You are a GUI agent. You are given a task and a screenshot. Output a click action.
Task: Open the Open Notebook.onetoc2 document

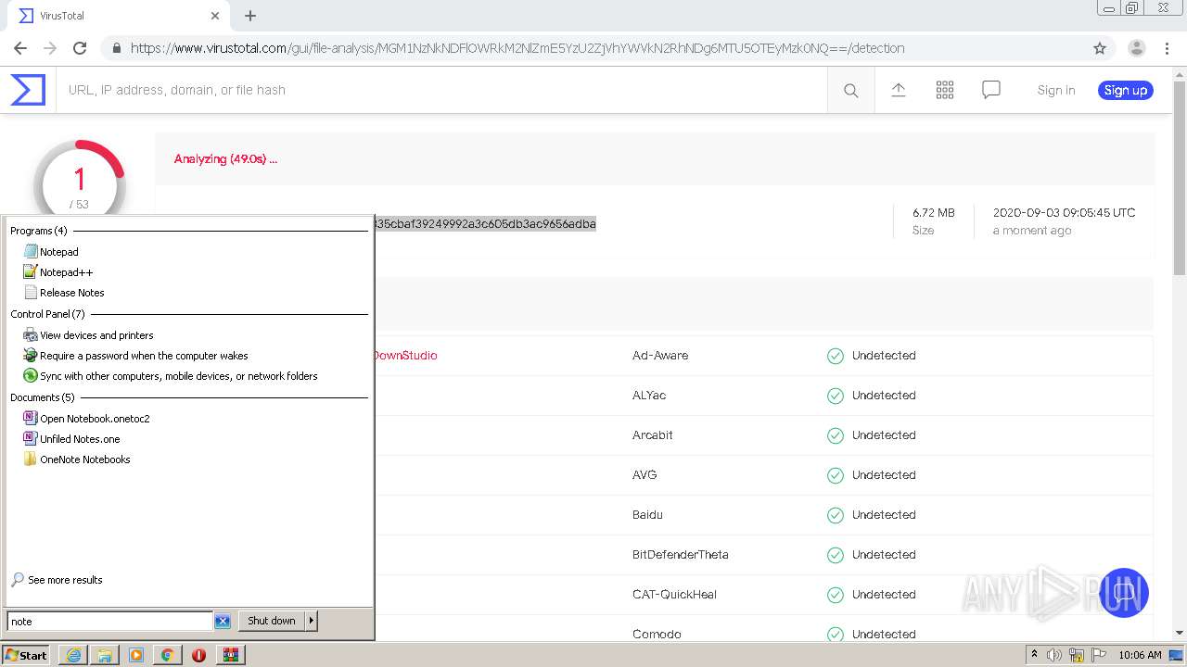[95, 419]
